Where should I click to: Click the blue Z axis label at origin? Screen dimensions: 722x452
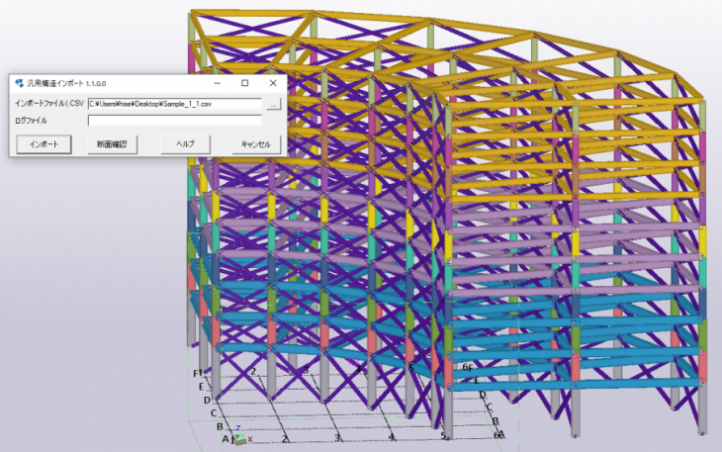point(238,427)
